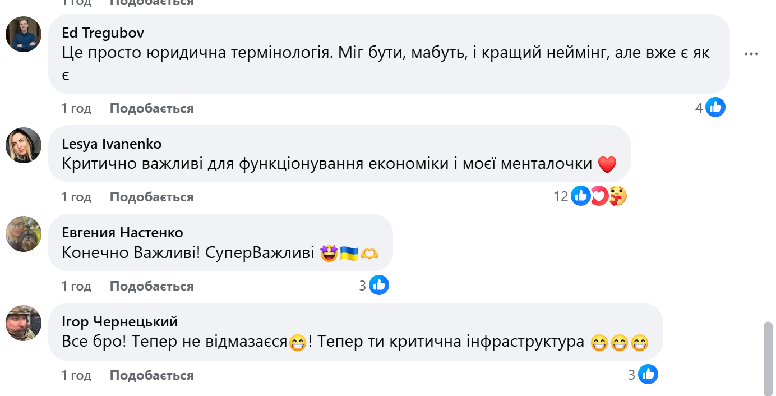Open Ed Tregubov's profile name link
776x396 pixels.
[x=103, y=33]
